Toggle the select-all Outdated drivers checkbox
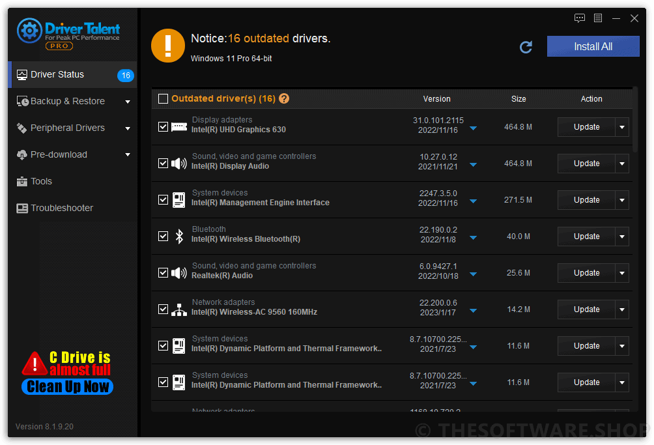The width and height of the screenshot is (654, 445). 163,99
